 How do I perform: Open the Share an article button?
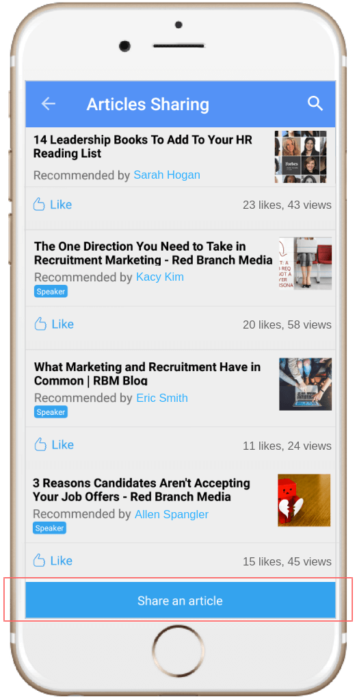tap(181, 600)
